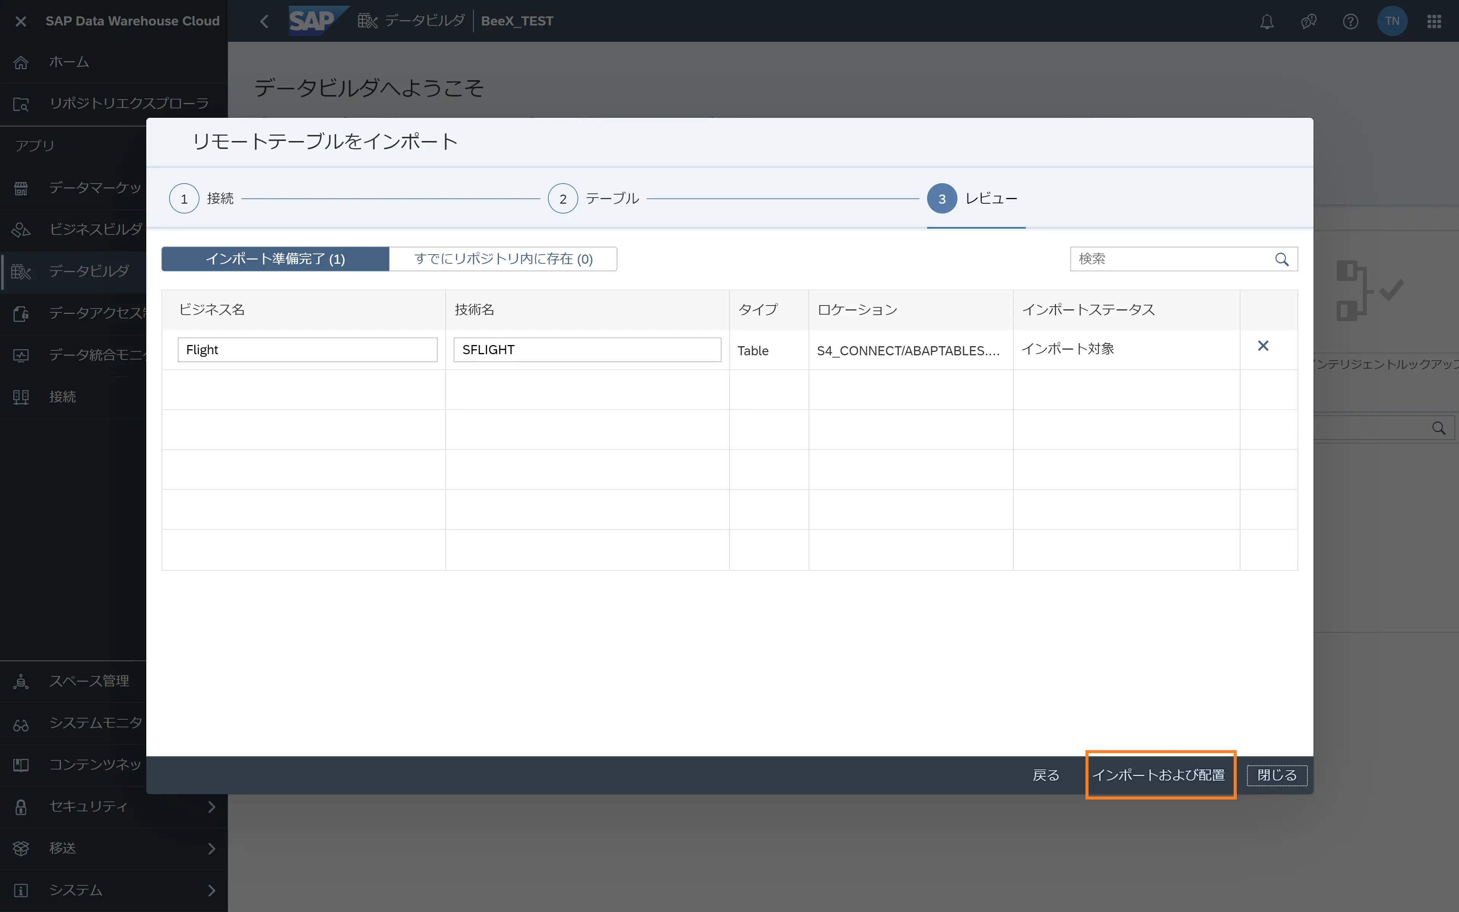This screenshot has height=912, width=1459.
Task: Open the help question mark icon
Action: 1350,22
